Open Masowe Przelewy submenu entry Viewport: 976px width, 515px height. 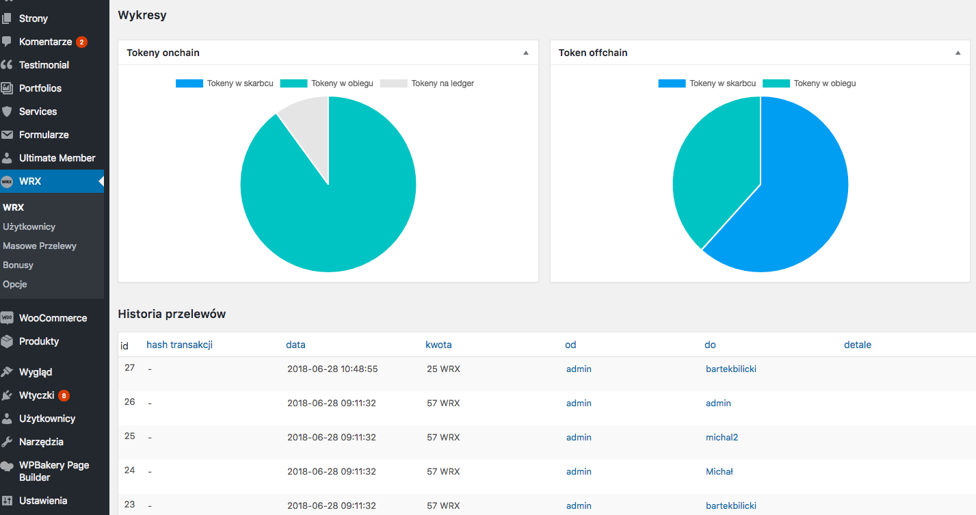40,246
